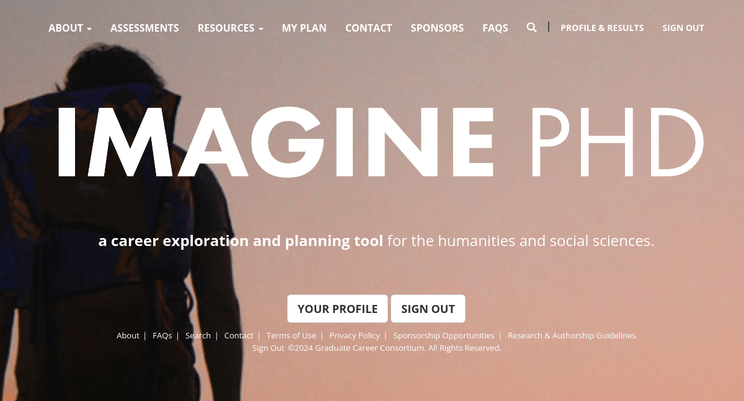The width and height of the screenshot is (744, 401).
Task: Click the large Sign Out button
Action: pyautogui.click(x=428, y=309)
